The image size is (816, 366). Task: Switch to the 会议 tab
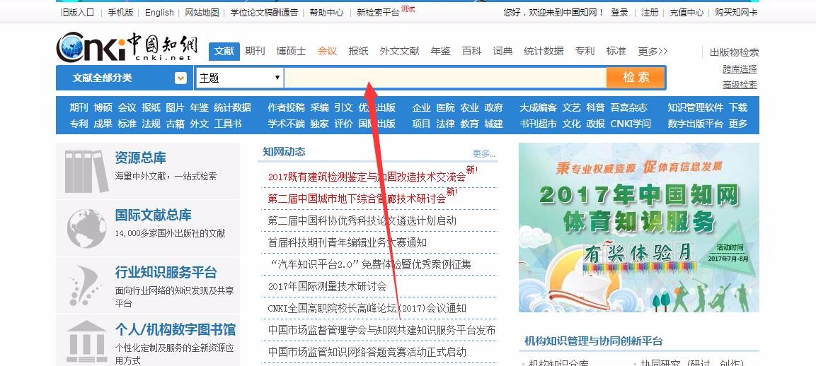[x=327, y=51]
